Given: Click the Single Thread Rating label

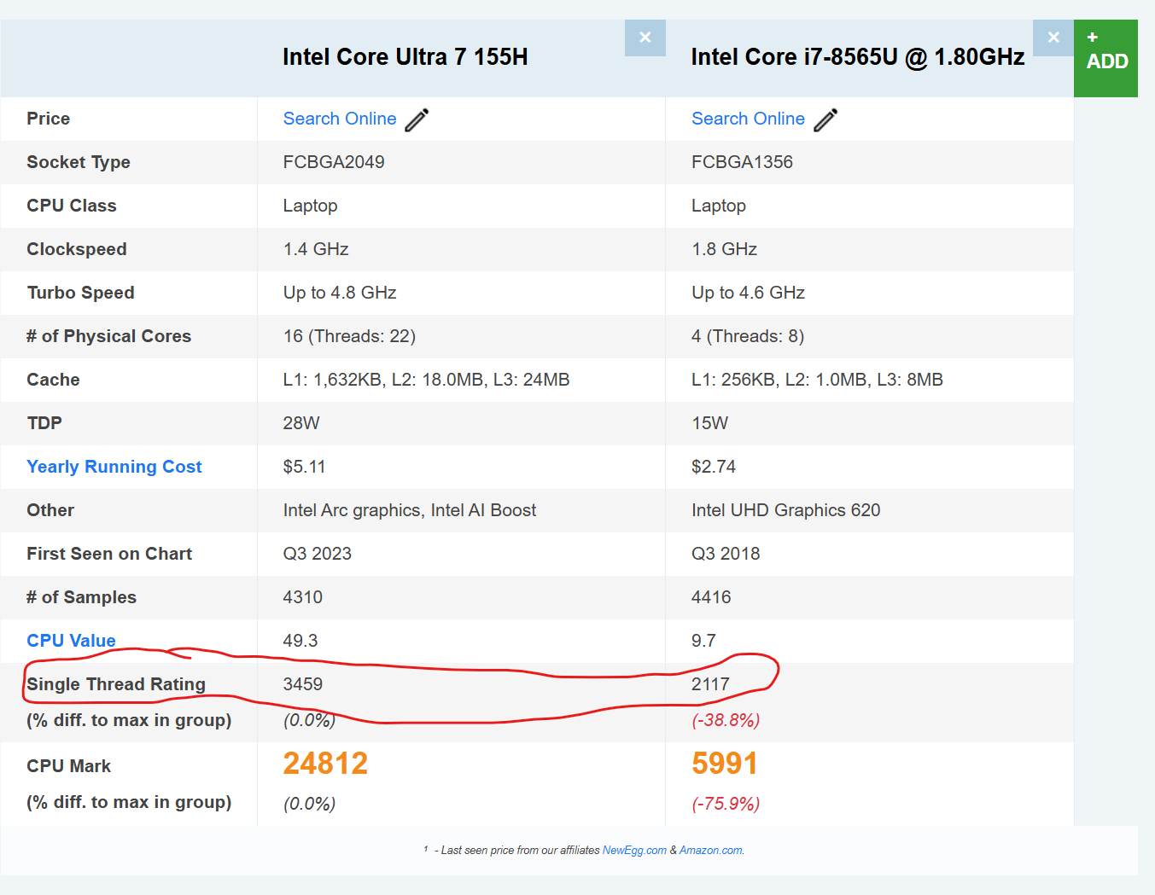Looking at the screenshot, I should pos(116,684).
